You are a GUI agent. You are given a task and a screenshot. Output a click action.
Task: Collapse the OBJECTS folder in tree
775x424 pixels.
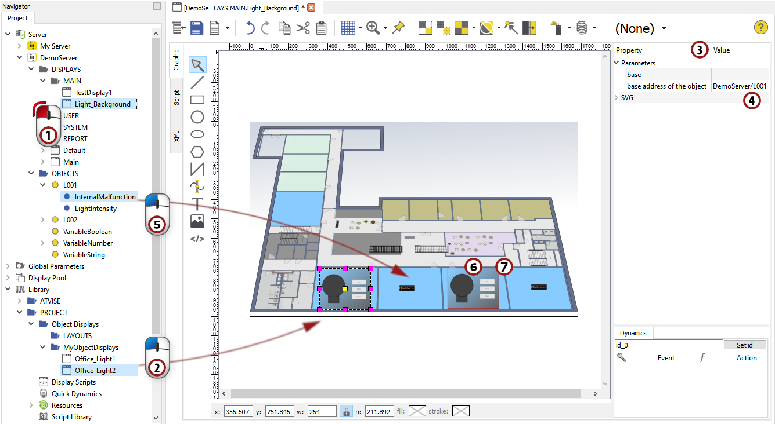(x=32, y=173)
